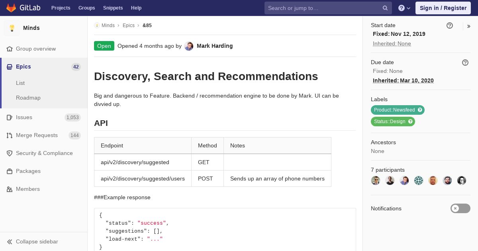Open Issues in the sidebar
478x251 pixels.
[x=24, y=117]
